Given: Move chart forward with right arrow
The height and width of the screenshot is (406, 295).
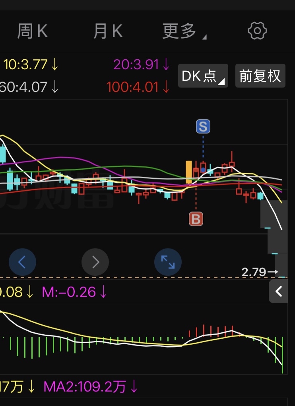Looking at the screenshot, I should 95,262.
